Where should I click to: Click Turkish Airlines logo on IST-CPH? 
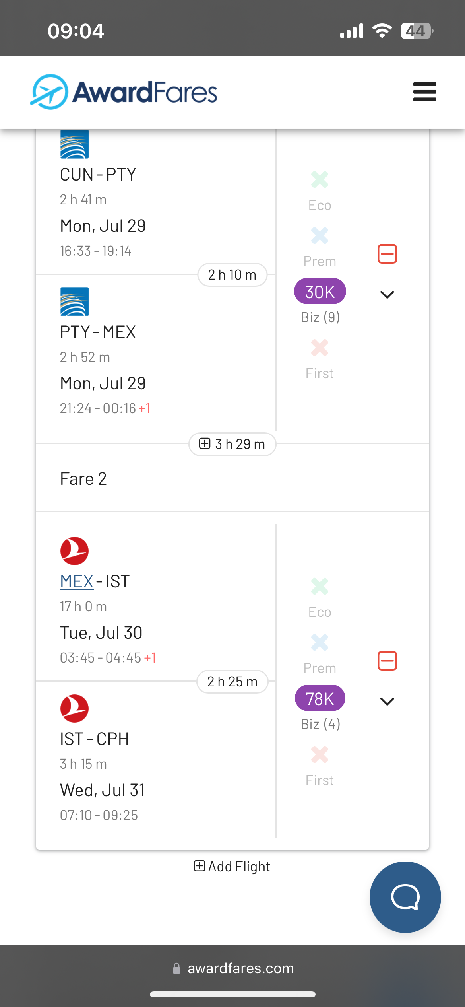click(x=74, y=708)
